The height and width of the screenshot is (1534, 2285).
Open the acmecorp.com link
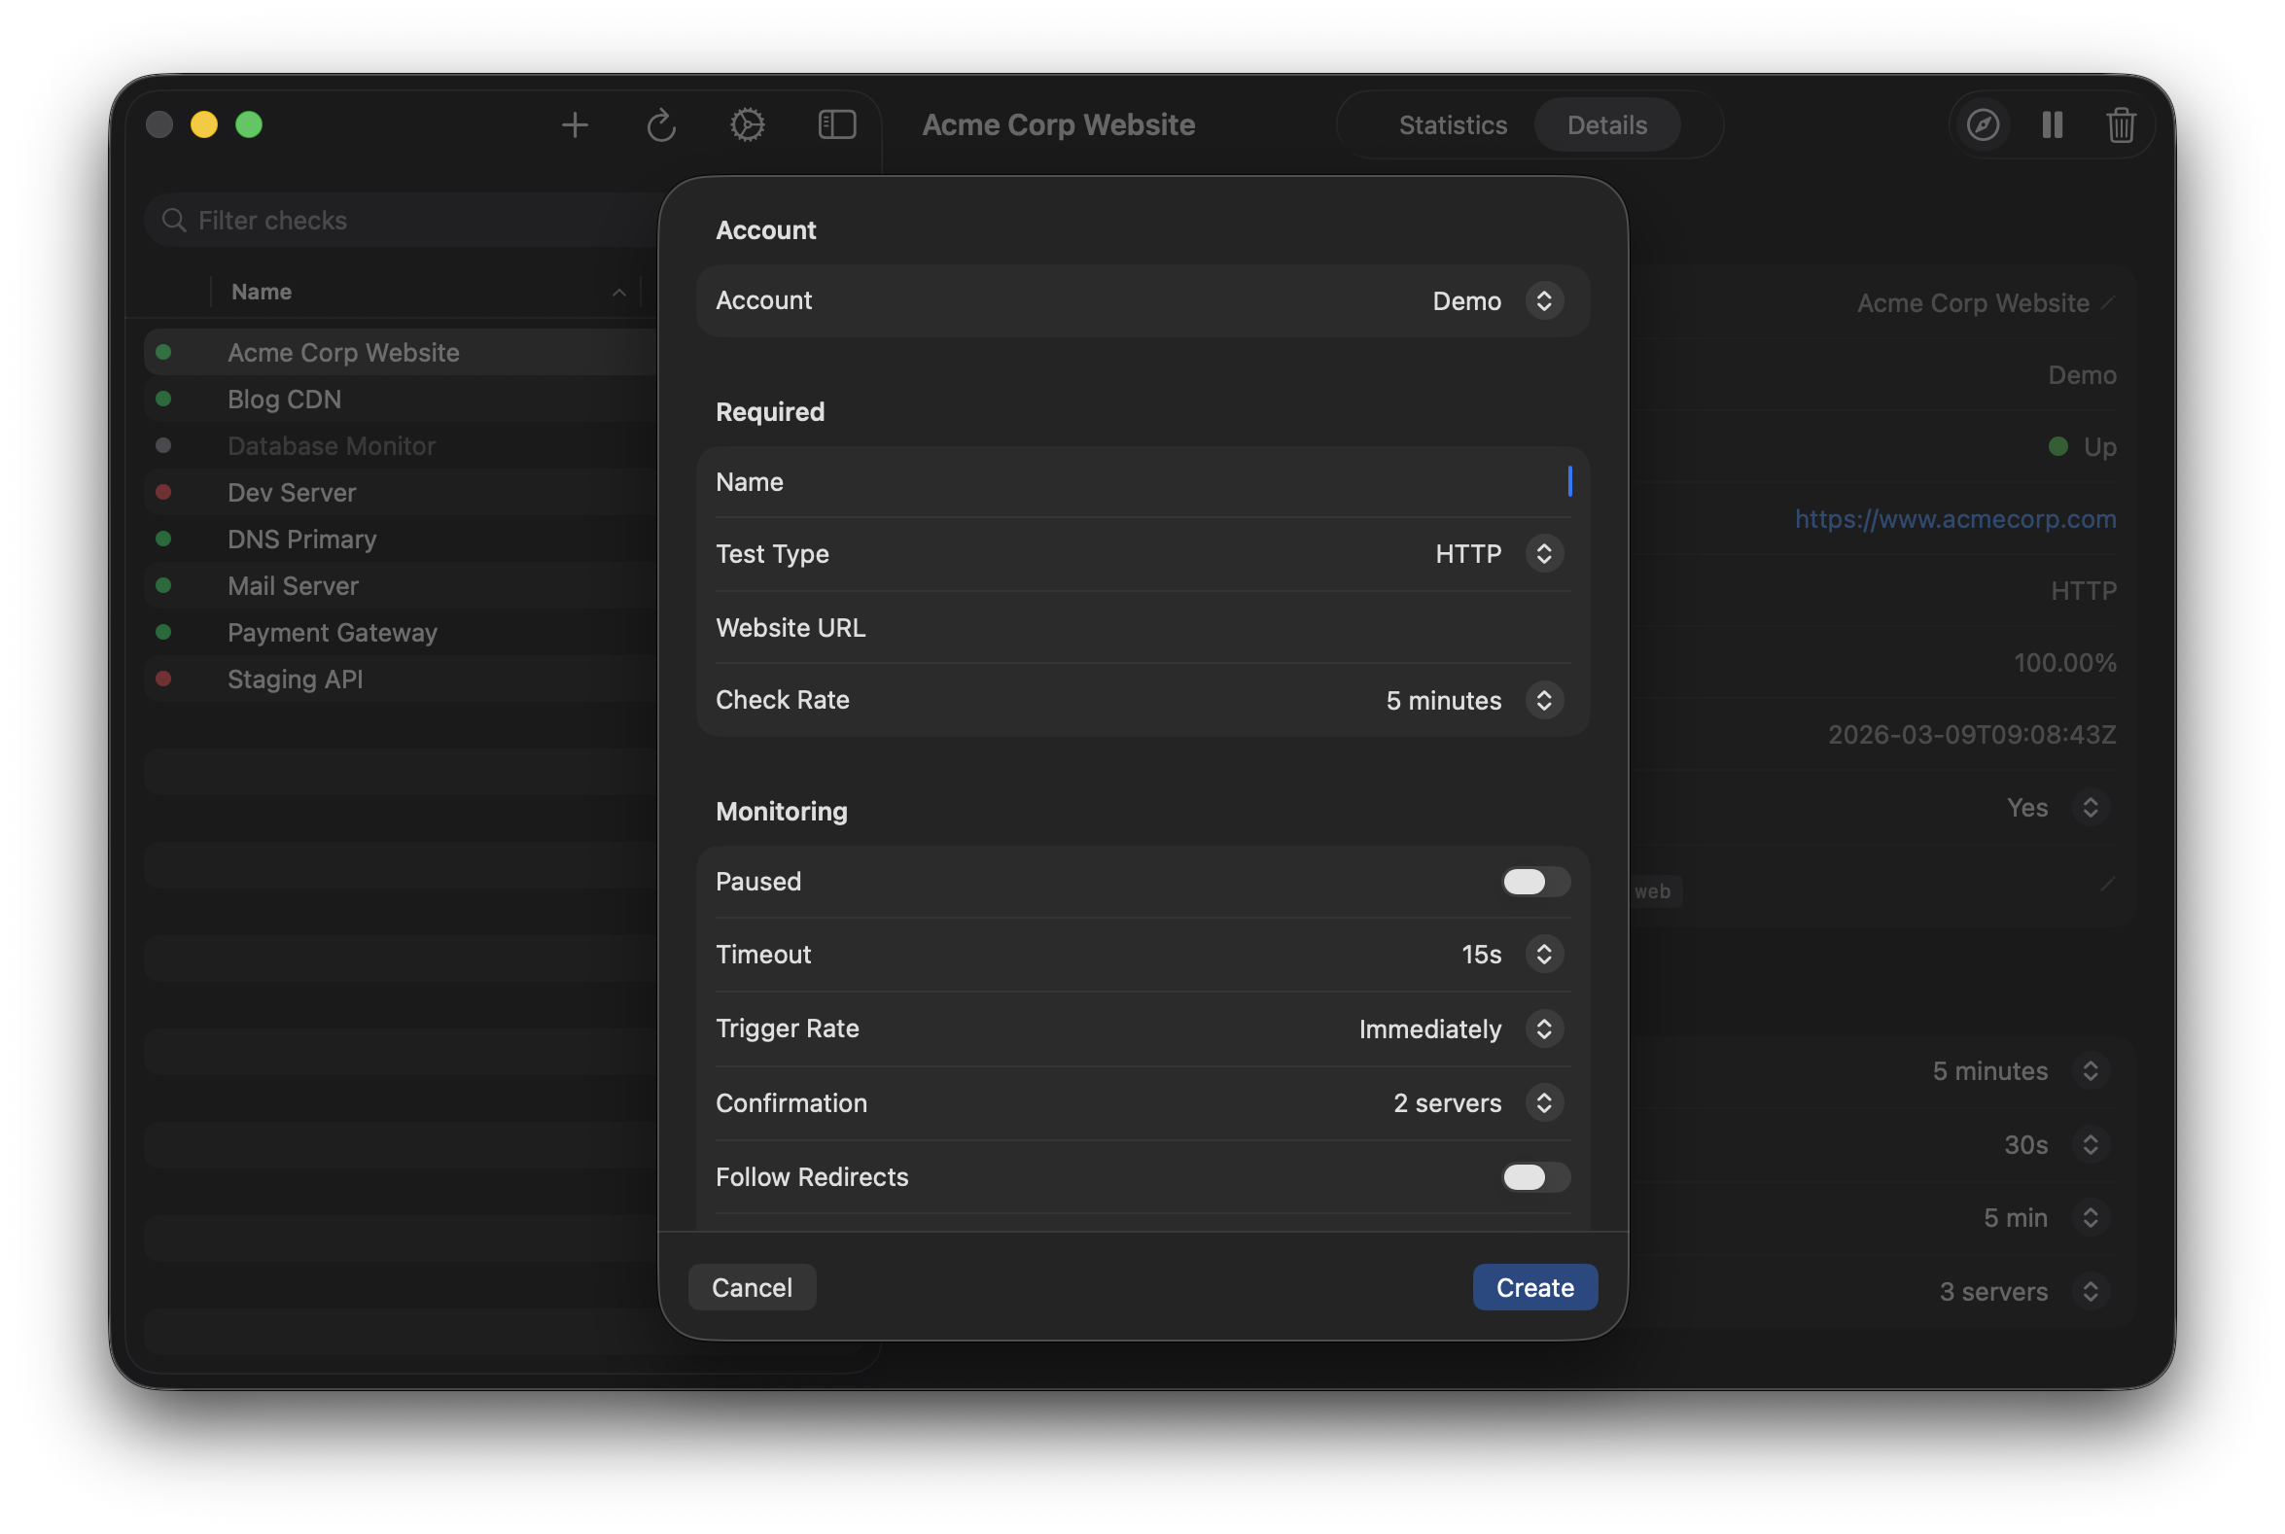point(1954,519)
